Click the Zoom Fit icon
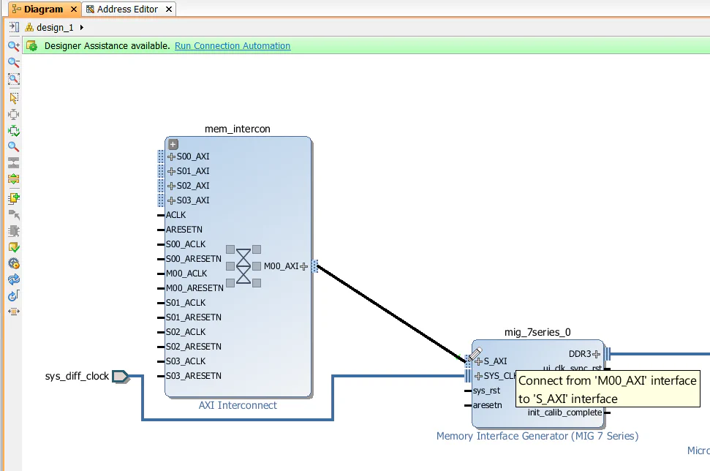This screenshot has height=471, width=710. (x=13, y=79)
